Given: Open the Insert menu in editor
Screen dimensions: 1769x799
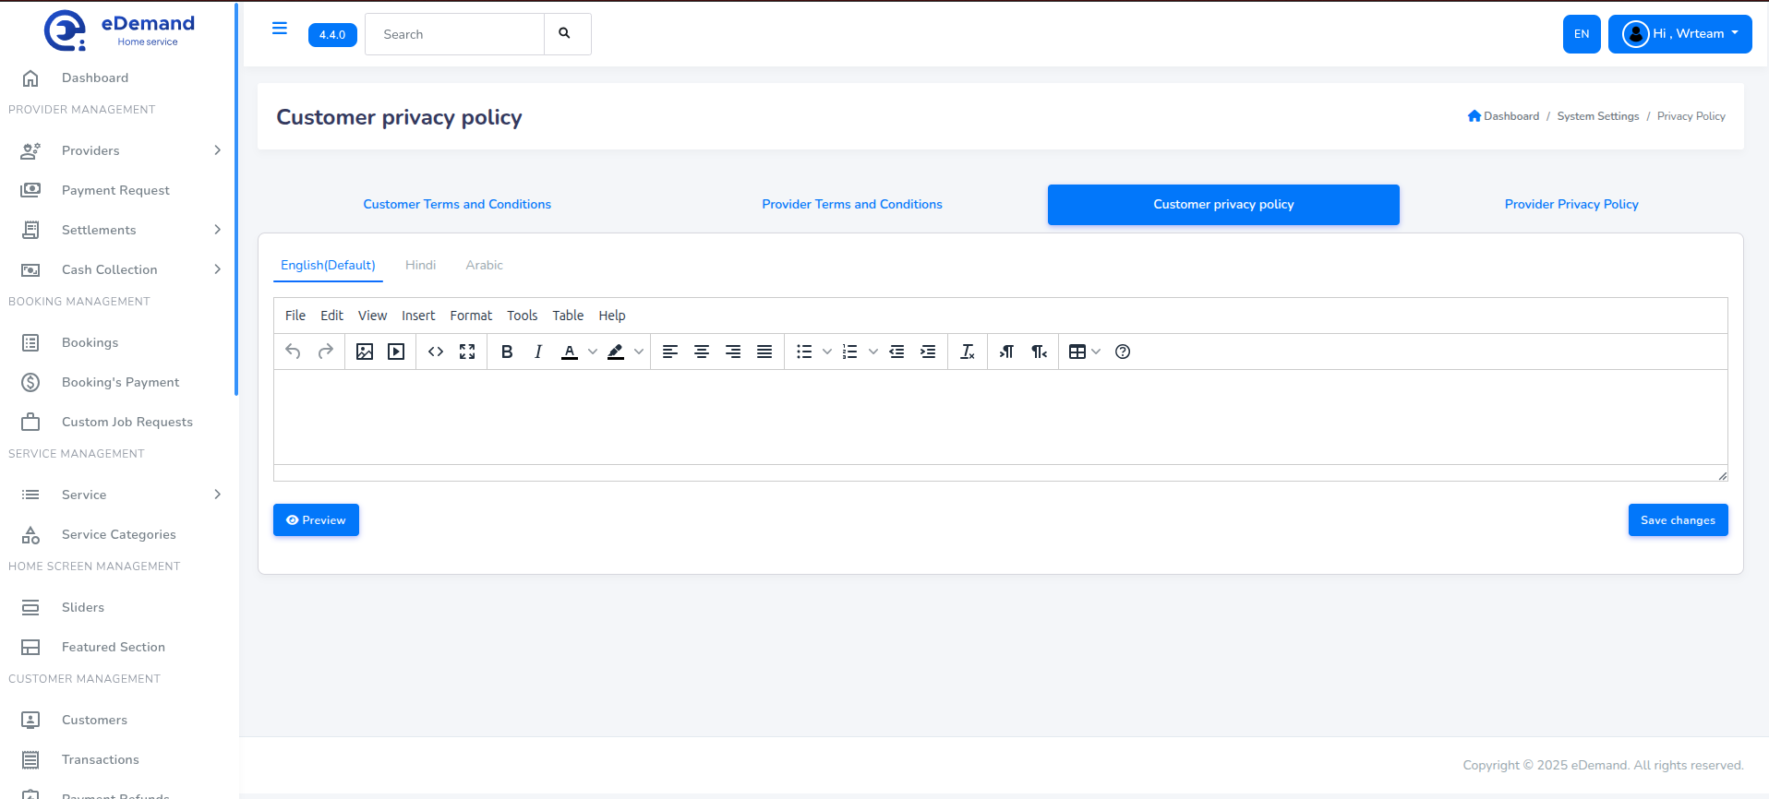Looking at the screenshot, I should [x=418, y=316].
